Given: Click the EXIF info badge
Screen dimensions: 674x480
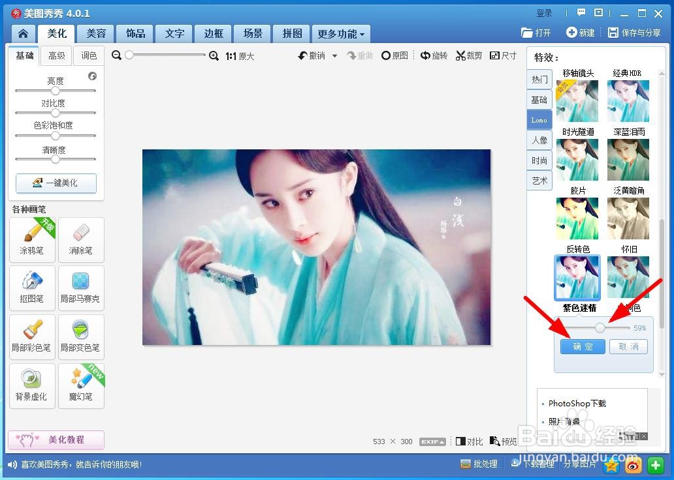Looking at the screenshot, I should 432,442.
